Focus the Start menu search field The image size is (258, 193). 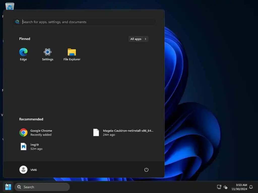point(84,22)
